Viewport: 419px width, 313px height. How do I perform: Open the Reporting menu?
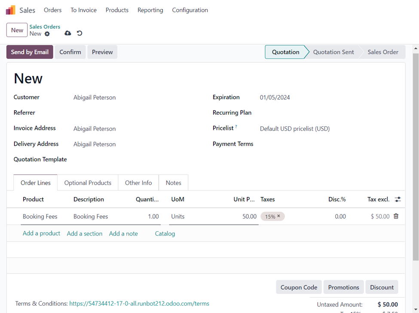pos(150,10)
